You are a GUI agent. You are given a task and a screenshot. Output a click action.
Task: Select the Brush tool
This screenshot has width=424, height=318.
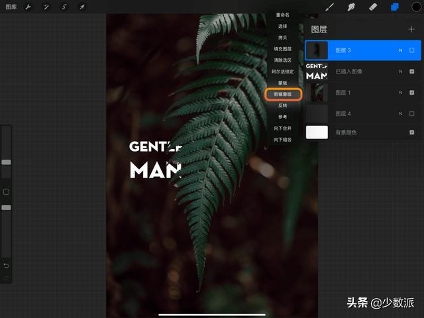coord(330,7)
